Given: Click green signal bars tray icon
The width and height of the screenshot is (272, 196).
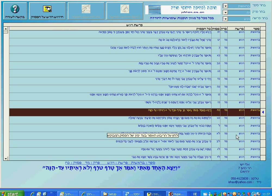Looking at the screenshot, I should click(x=220, y=194).
